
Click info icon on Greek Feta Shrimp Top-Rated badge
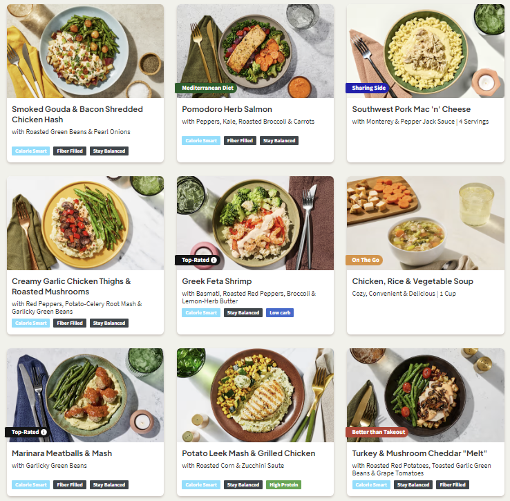click(x=214, y=260)
